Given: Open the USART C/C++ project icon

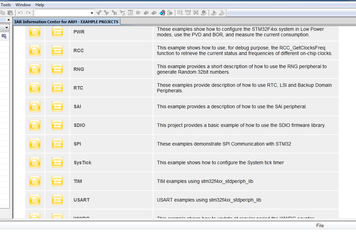Looking at the screenshot, I should click(x=57, y=200).
